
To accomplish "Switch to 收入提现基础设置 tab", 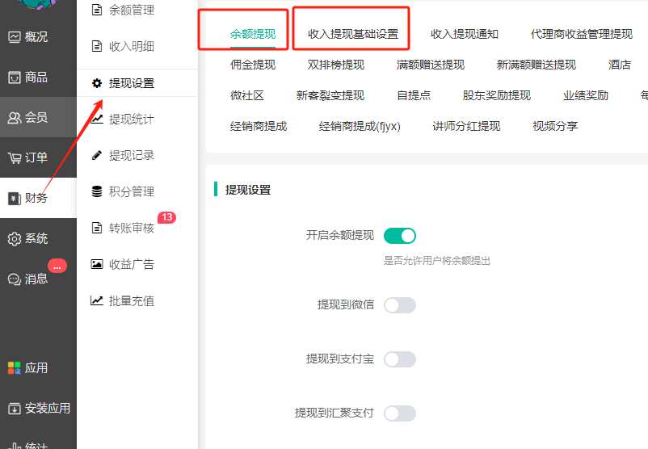I will point(353,35).
